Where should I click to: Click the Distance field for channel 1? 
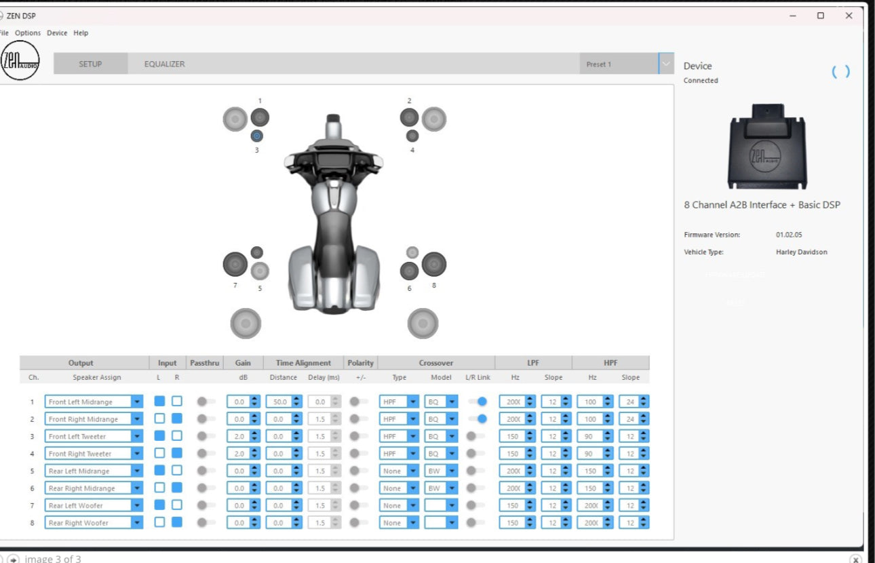click(x=278, y=402)
